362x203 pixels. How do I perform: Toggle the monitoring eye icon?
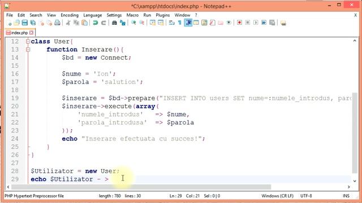click(x=229, y=23)
